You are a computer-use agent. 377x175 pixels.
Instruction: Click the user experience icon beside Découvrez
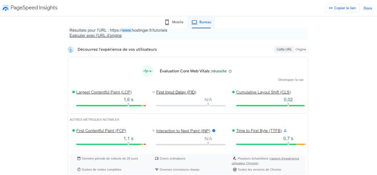click(71, 50)
